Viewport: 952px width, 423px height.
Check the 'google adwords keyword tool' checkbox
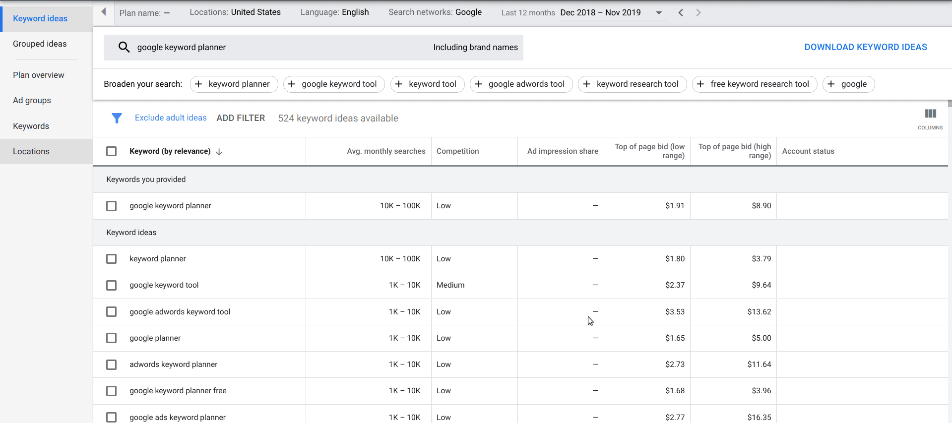112,311
